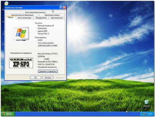This screenshot has width=155, height=117.
Task: Click the green system tray icon
Action: pos(143,114)
